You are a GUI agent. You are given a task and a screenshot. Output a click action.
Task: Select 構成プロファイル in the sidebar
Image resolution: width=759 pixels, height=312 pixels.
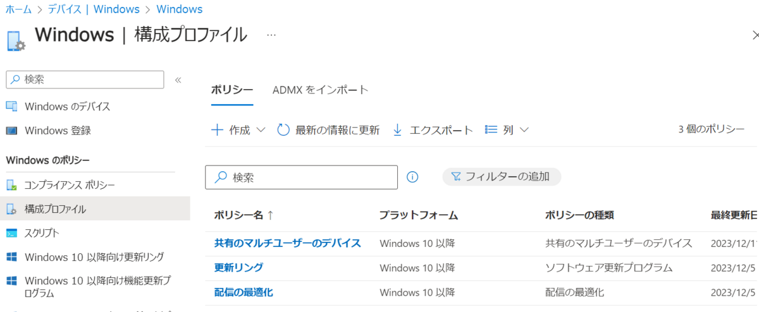(x=95, y=209)
